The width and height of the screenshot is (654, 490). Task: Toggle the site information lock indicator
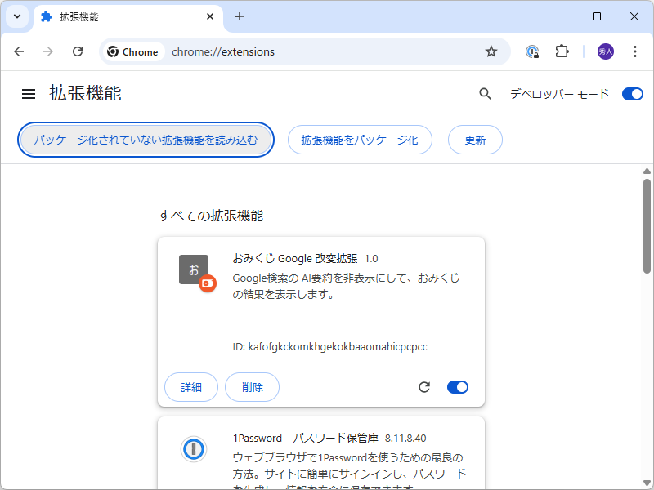click(531, 51)
